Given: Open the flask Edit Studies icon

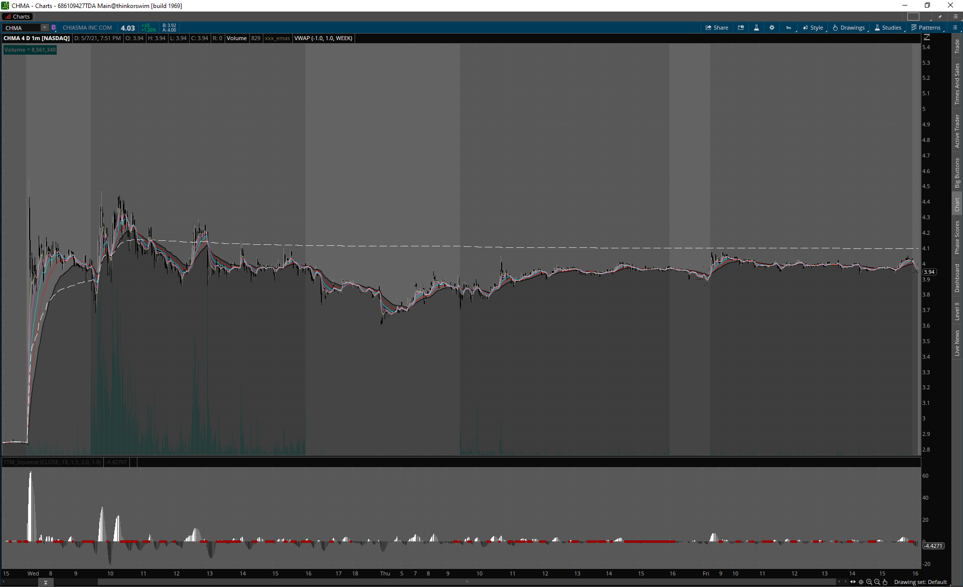Looking at the screenshot, I should [756, 28].
